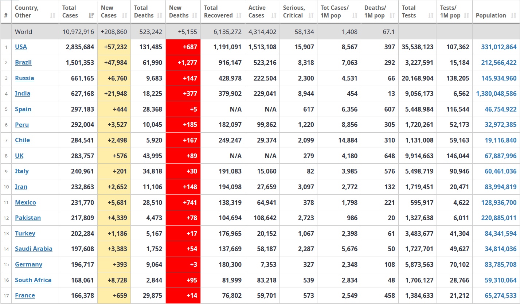The width and height of the screenshot is (520, 304).
Task: Click sort arrows icon in Country, Other column
Action: pyautogui.click(x=53, y=16)
